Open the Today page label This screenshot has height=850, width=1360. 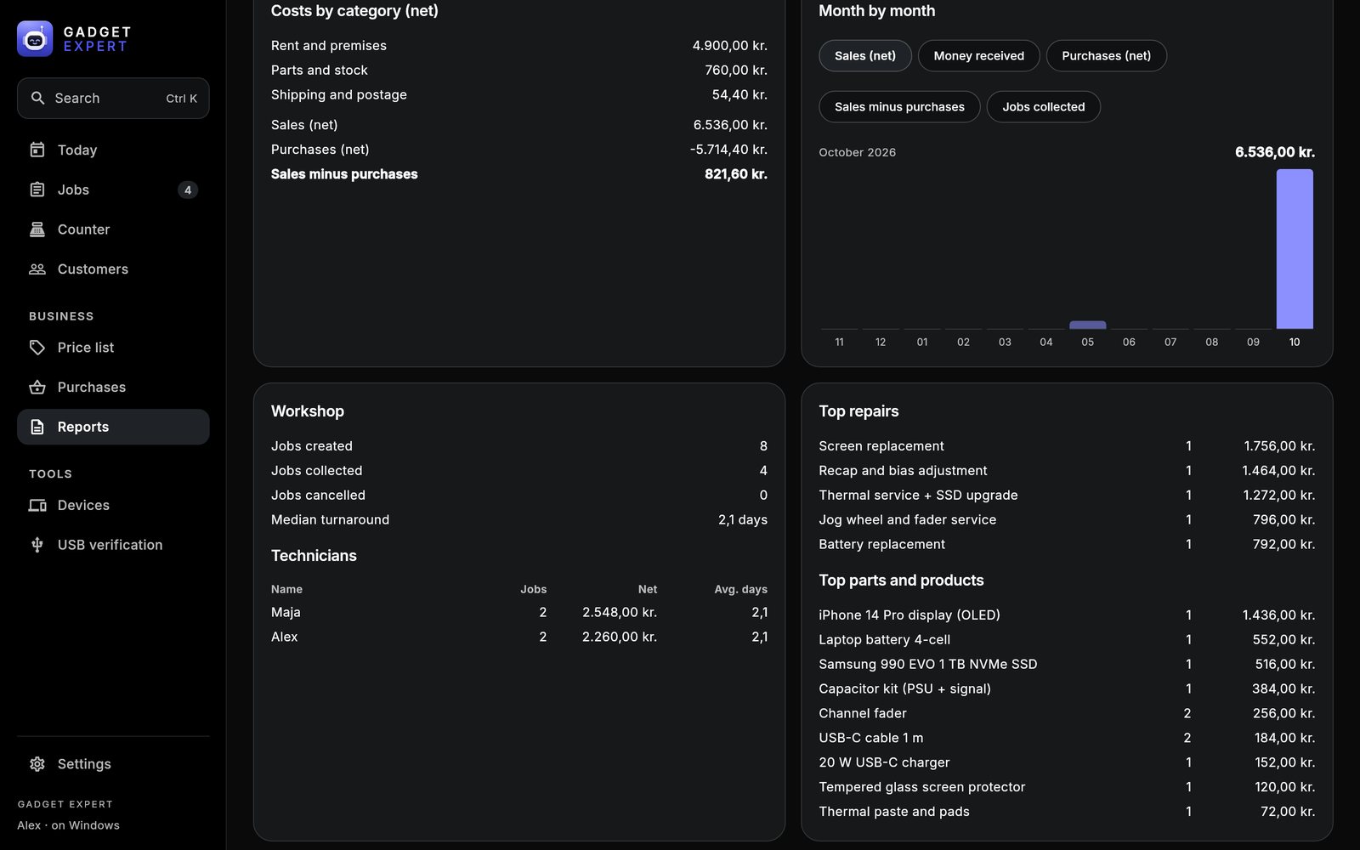tap(77, 150)
